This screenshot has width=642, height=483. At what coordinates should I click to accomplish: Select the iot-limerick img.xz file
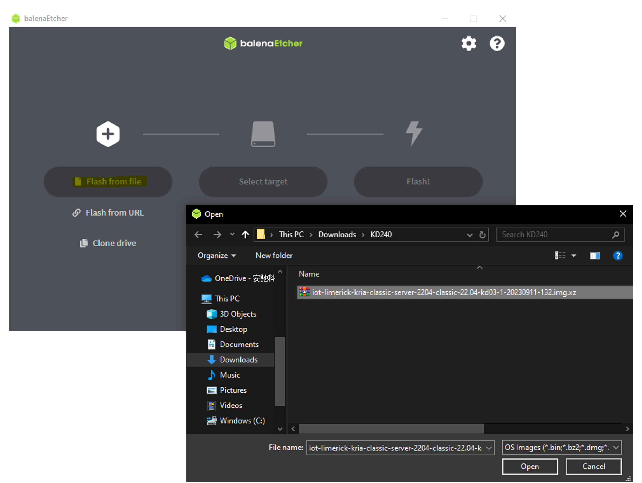[444, 292]
